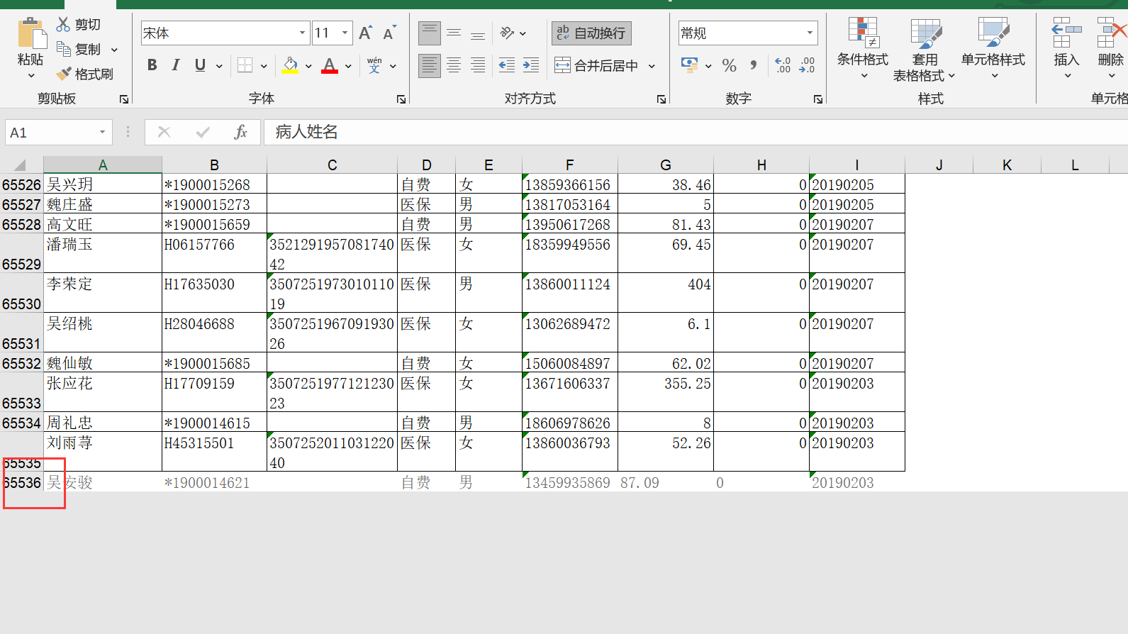Toggle Wrap Text (自动换行)

point(591,33)
